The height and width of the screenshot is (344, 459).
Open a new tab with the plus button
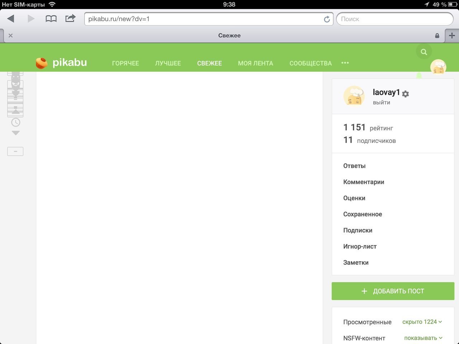point(452,35)
